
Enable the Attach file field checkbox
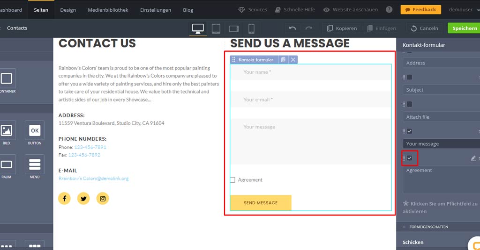point(409,104)
